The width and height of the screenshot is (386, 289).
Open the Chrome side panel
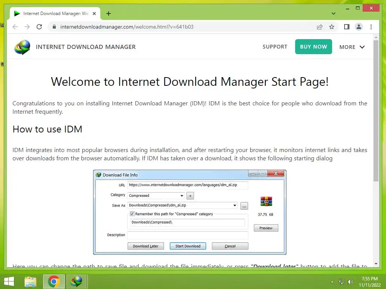tap(347, 27)
